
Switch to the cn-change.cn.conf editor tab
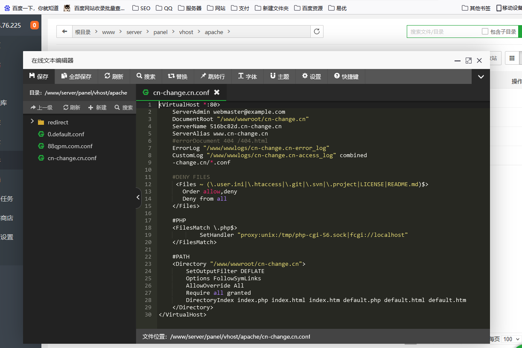coord(181,92)
